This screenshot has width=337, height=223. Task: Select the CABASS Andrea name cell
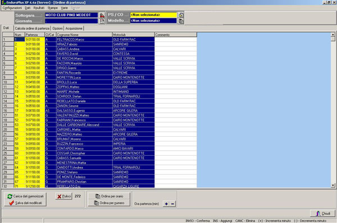pos(84,49)
